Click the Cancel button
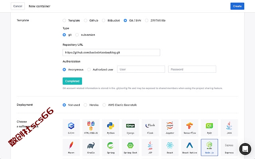Screen dimensions: 255x159 (18, 6)
